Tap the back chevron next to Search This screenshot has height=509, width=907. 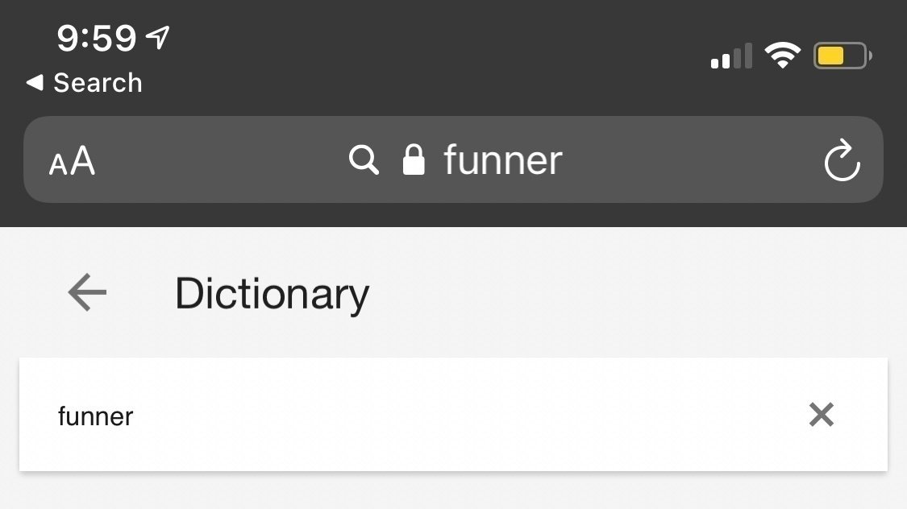click(x=32, y=82)
